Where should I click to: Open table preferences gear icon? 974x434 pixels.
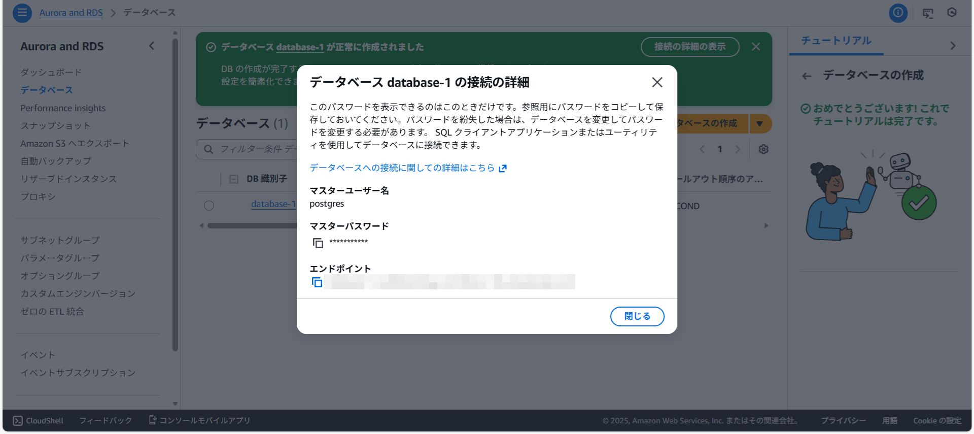(x=763, y=149)
